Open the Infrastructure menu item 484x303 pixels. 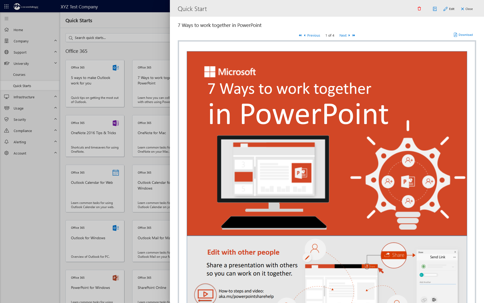30,97
